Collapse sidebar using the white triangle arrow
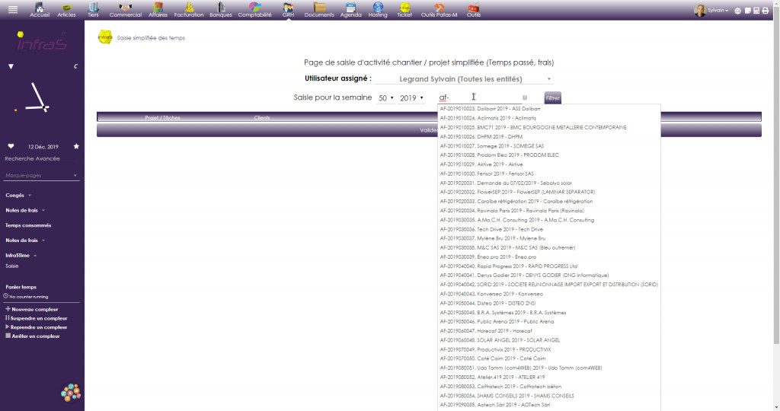The width and height of the screenshot is (780, 411). click(x=11, y=66)
